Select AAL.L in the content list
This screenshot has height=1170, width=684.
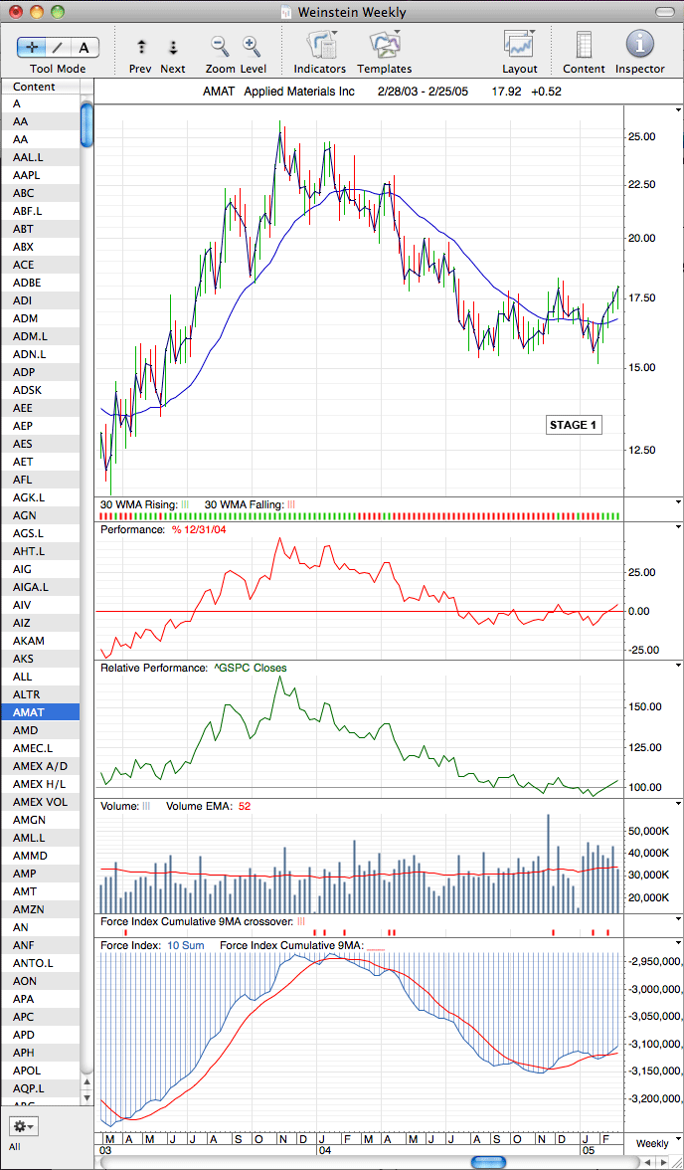click(x=41, y=157)
